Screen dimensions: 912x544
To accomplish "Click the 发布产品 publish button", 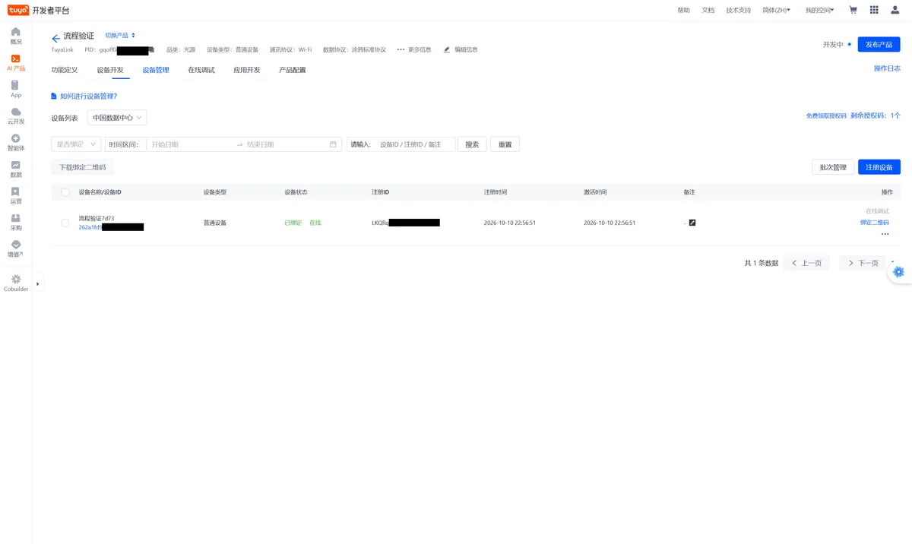I will pyautogui.click(x=879, y=44).
